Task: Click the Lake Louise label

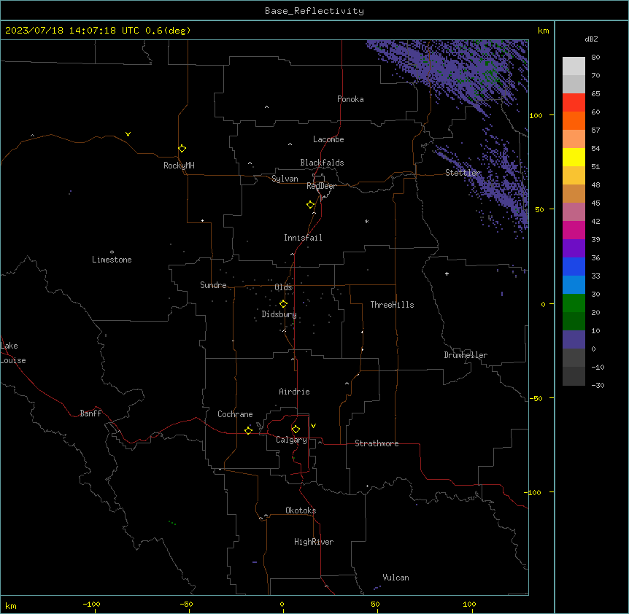Action: pyautogui.click(x=12, y=353)
